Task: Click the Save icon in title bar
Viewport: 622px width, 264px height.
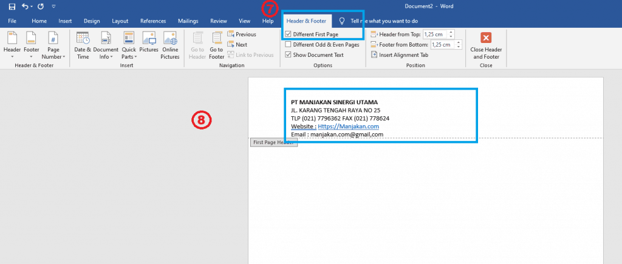Action: pyautogui.click(x=12, y=7)
